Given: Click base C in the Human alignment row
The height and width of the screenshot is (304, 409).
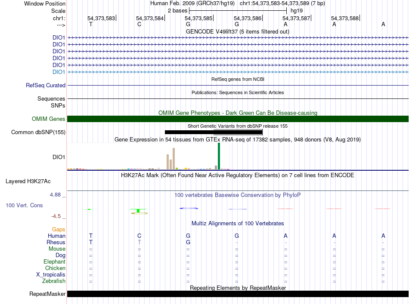Looking at the screenshot, I should pos(139,236).
